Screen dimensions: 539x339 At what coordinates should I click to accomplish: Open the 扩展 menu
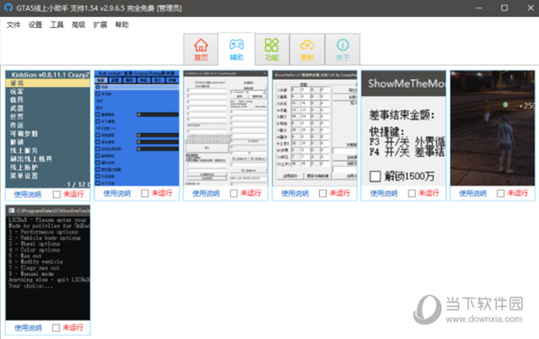[x=100, y=25]
